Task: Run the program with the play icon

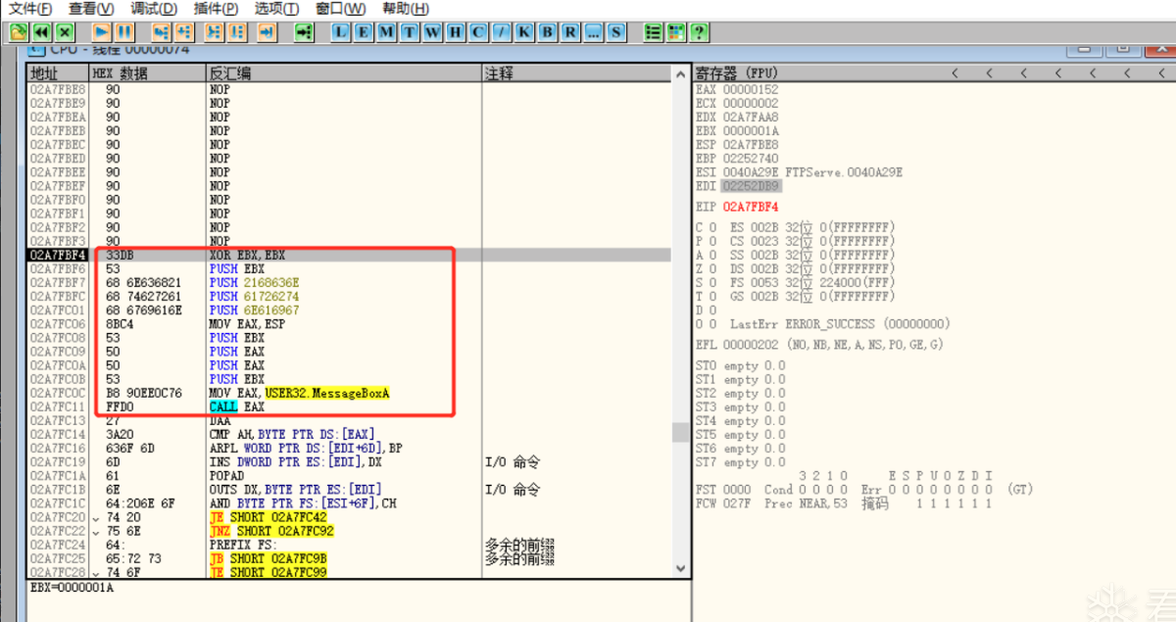Action: 103,31
